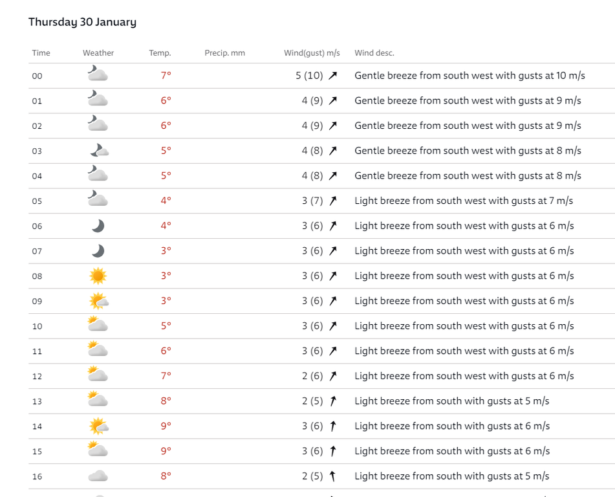Click the wind arrow for hour 05

point(333,201)
